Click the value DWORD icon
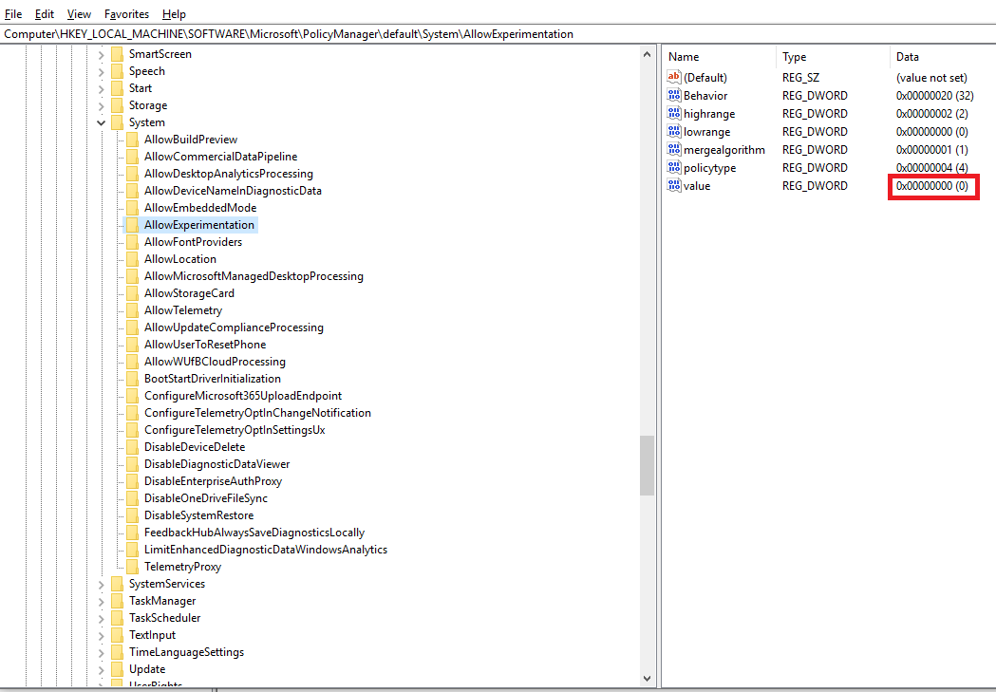Image resolution: width=996 pixels, height=692 pixels. [674, 185]
